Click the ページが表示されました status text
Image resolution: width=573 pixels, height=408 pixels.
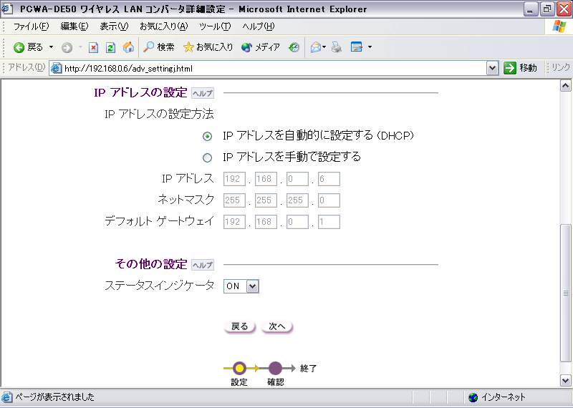(x=55, y=397)
